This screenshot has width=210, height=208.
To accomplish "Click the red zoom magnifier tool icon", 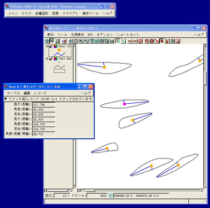I will click(147, 41).
